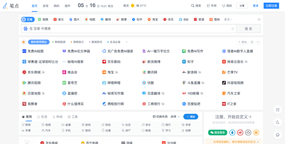Open the 排序 sort dropdown
This screenshot has width=285, height=144.
(x=175, y=117)
